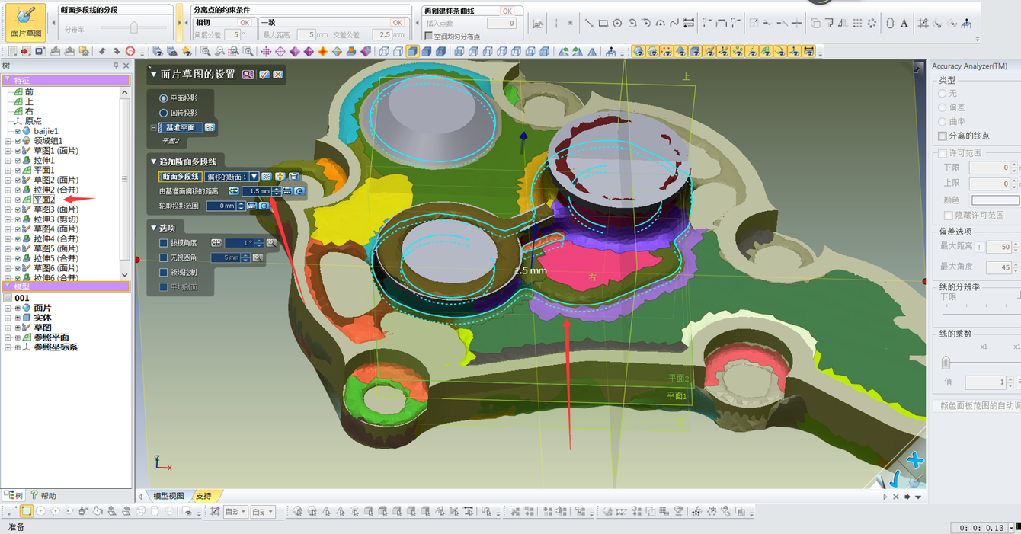1021x534 pixels.
Task: Select the shaded view cube icon
Action: pyautogui.click(x=412, y=52)
